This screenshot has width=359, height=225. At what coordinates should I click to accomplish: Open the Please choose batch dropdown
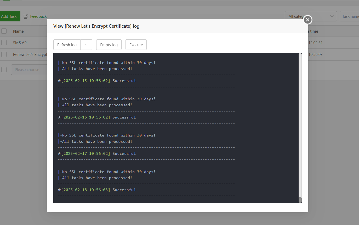click(x=29, y=70)
